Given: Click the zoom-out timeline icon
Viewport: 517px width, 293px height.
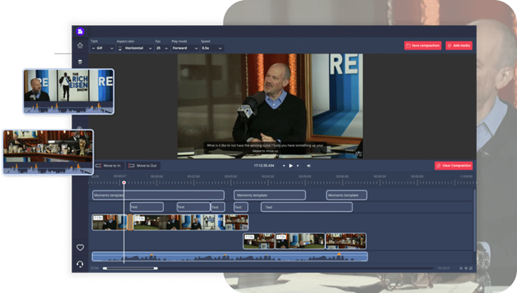Looking at the screenshot, I should coord(461,268).
